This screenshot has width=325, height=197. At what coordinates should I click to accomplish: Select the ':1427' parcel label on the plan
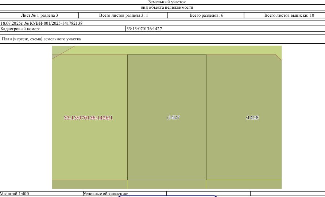click(x=174, y=117)
